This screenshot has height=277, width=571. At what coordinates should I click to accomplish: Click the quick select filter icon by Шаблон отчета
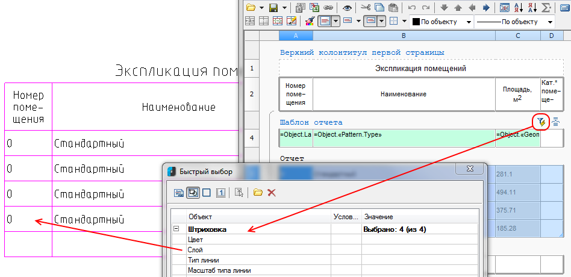(x=541, y=122)
